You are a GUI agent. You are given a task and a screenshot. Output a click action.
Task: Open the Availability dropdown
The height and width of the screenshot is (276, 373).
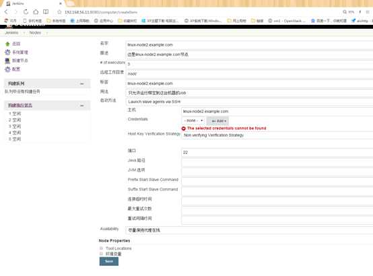click(249, 230)
